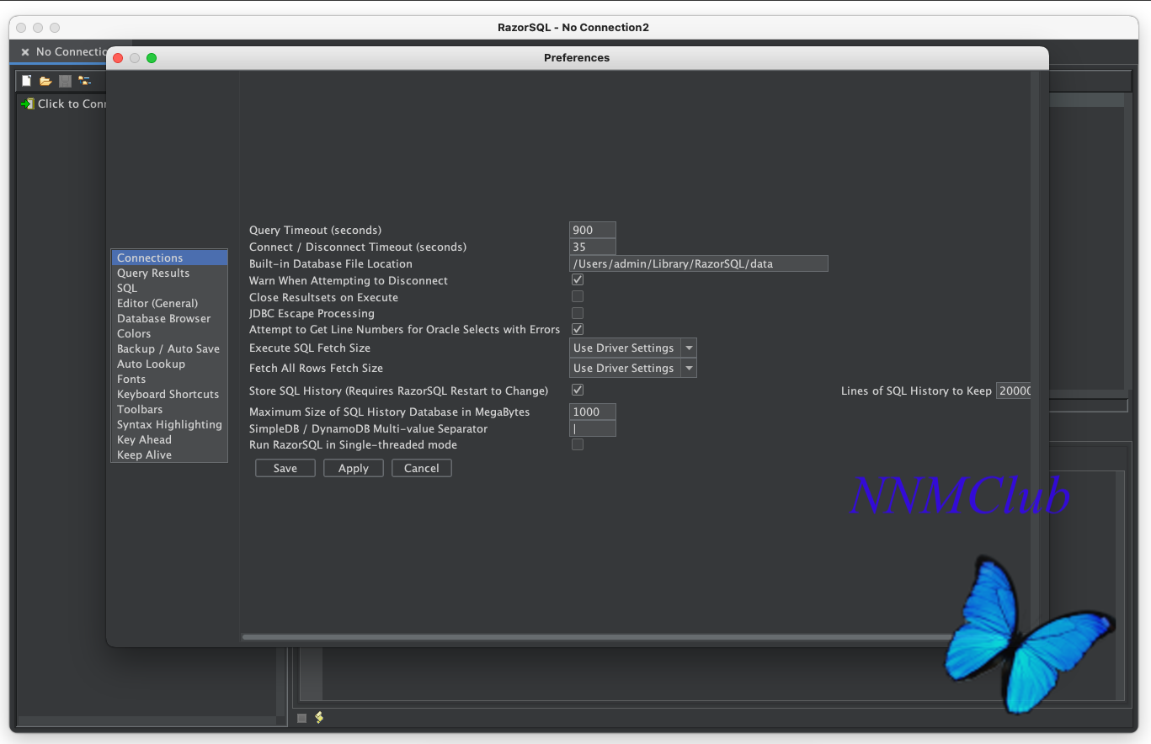Click Maximum Size of SQL History field
The image size is (1151, 744).
pyautogui.click(x=593, y=412)
